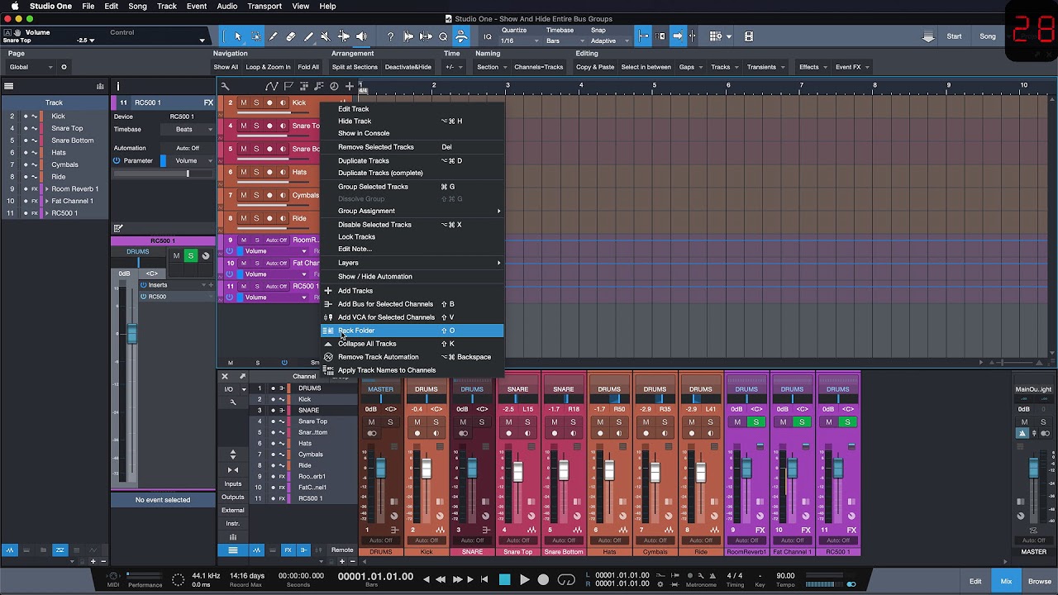Select Snare Bottom in the track list
The image size is (1058, 595).
[x=73, y=140]
